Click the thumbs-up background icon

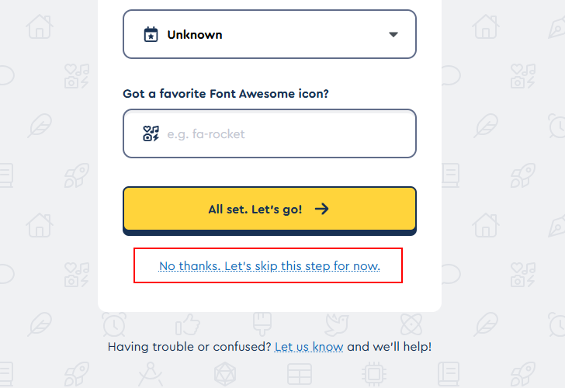tap(188, 324)
